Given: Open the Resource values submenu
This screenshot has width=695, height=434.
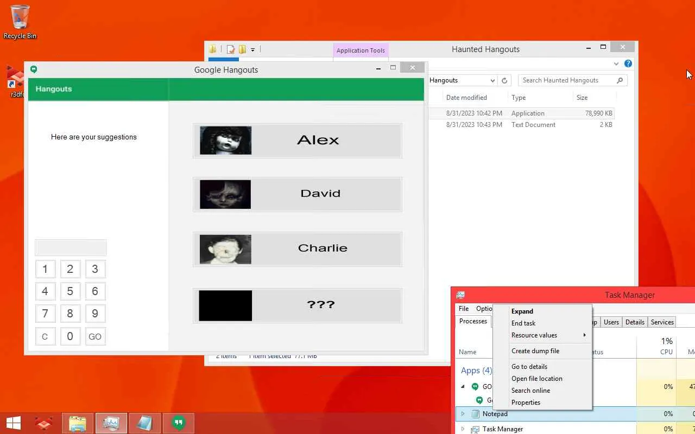Looking at the screenshot, I should coord(542,335).
